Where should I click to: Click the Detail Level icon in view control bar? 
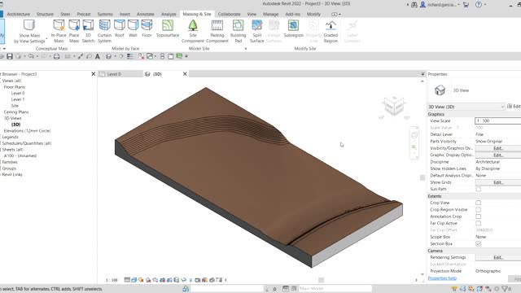pos(127,280)
